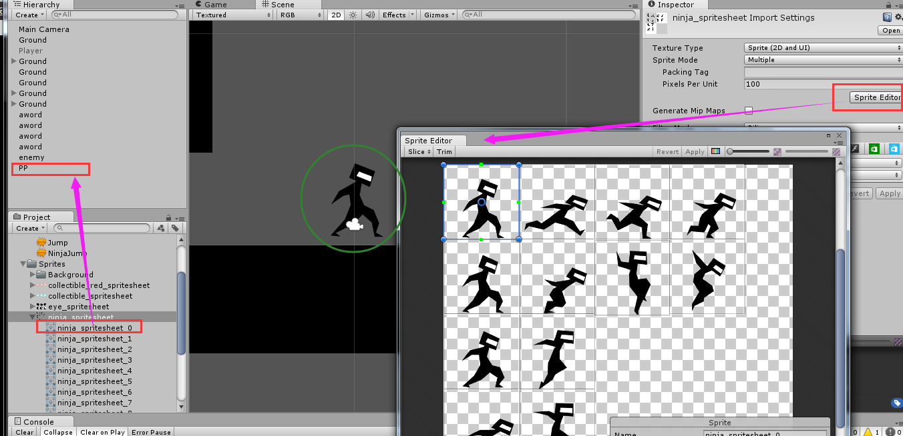
Task: Toggle the scene lighting sun icon
Action: point(352,14)
